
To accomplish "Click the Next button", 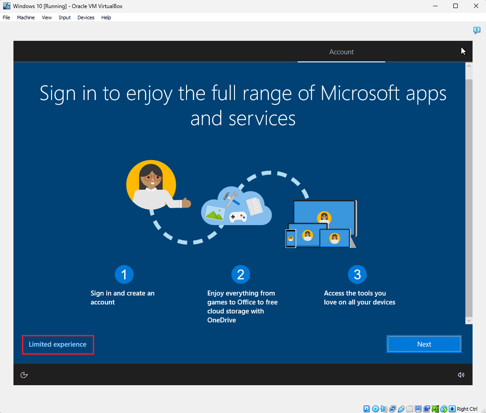I will pos(424,344).
